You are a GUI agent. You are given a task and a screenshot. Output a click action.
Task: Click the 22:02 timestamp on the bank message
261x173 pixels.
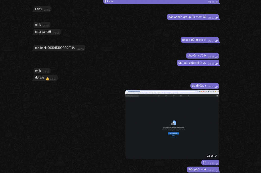tap(81, 48)
